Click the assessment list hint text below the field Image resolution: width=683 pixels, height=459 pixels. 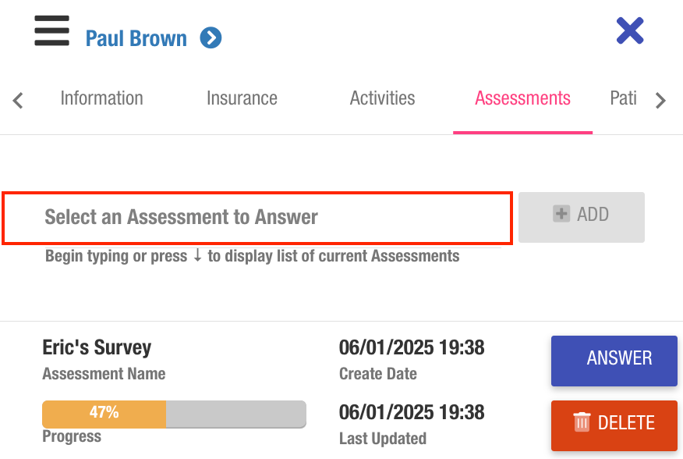252,256
